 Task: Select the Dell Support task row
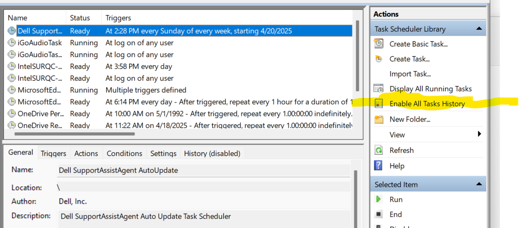[179, 31]
